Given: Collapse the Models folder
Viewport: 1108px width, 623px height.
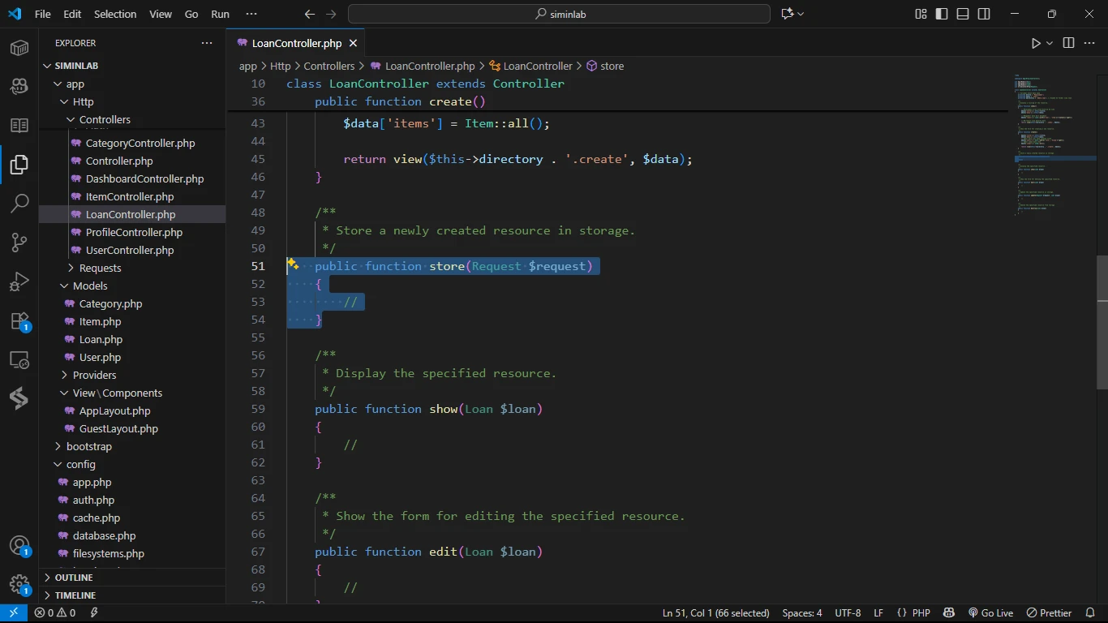Looking at the screenshot, I should (90, 286).
